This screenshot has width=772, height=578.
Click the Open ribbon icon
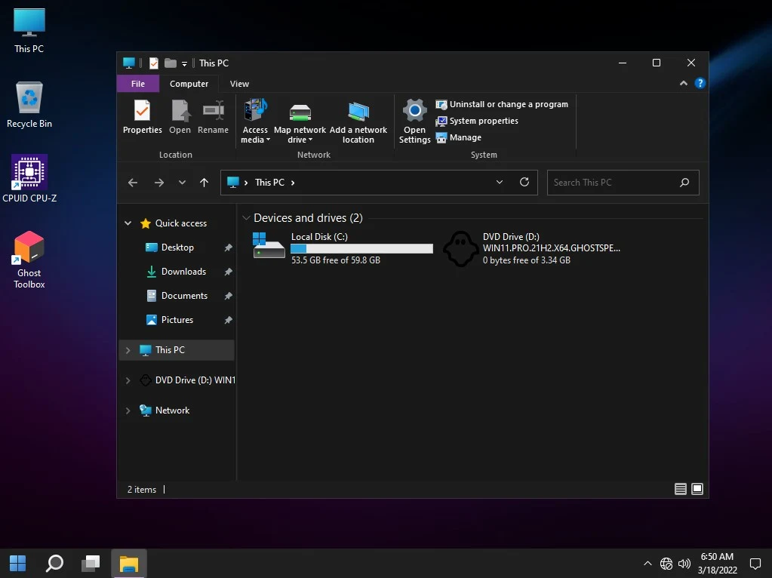point(180,117)
